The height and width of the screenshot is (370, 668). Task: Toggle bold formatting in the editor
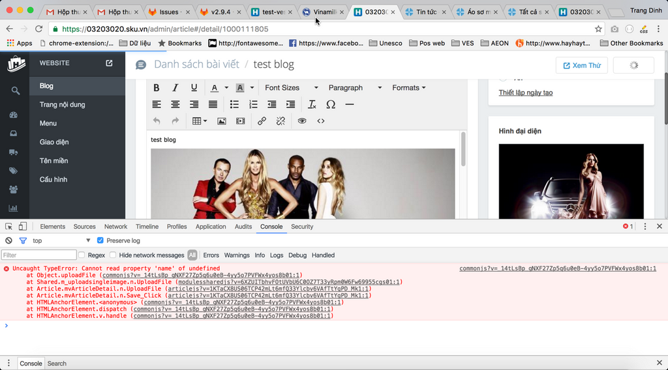tap(157, 88)
